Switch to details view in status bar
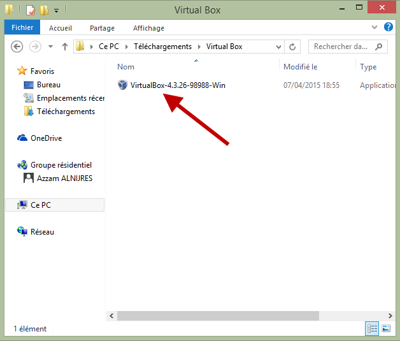 pos(372,328)
